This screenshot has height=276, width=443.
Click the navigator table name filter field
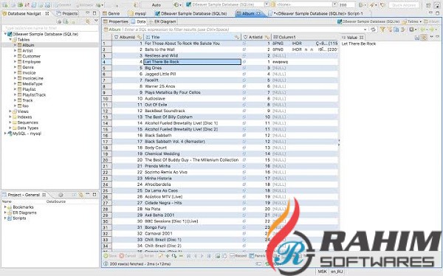click(50, 28)
